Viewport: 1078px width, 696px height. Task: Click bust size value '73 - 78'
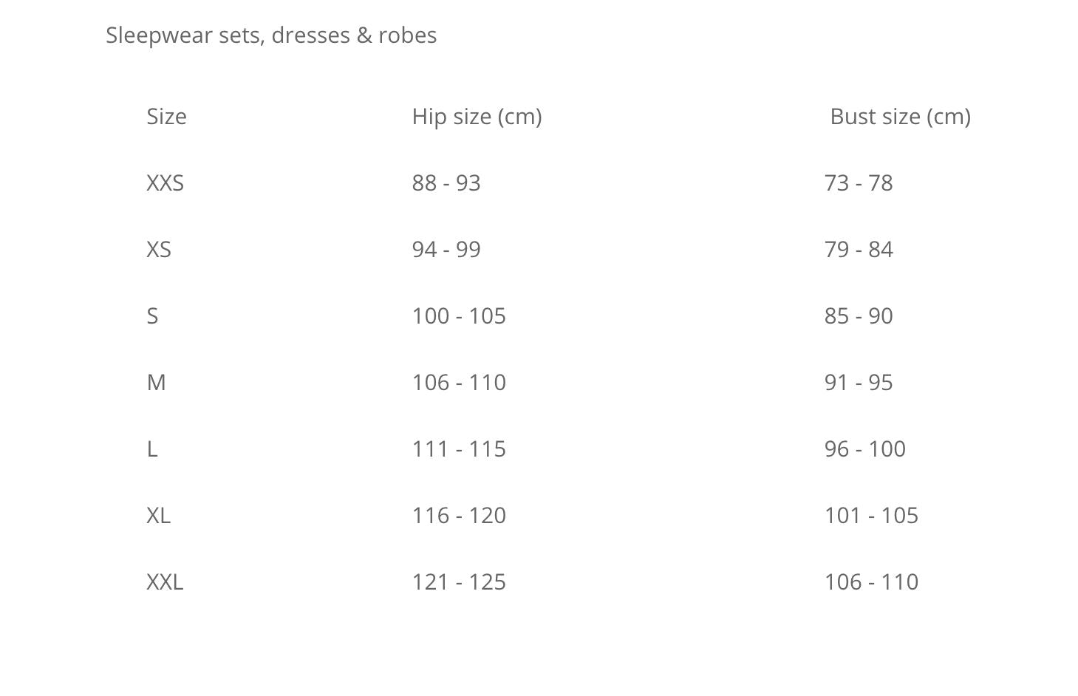(x=859, y=183)
